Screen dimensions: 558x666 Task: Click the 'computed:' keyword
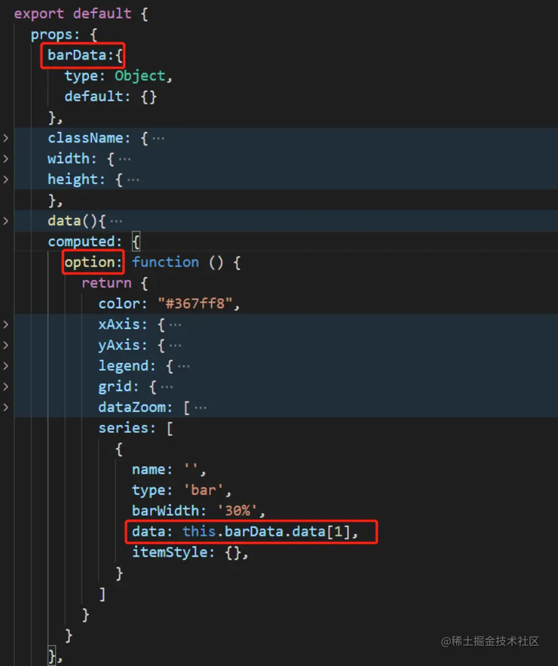coord(85,242)
